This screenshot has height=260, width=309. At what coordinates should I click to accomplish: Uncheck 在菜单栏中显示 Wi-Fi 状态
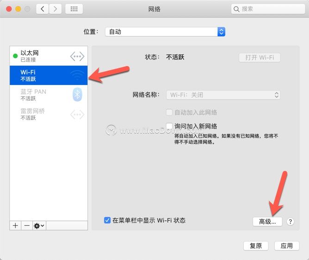pos(107,220)
